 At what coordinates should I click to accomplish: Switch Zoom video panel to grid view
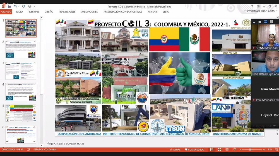[271, 22]
